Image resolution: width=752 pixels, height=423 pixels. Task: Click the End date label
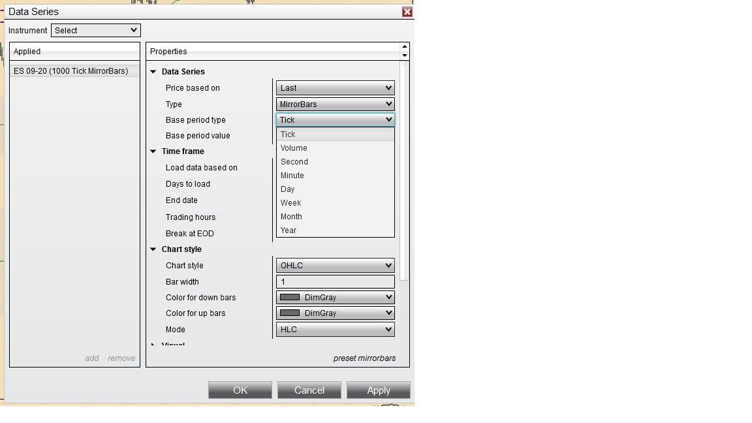coord(181,200)
